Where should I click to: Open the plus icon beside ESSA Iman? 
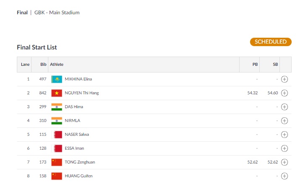pyautogui.click(x=284, y=148)
